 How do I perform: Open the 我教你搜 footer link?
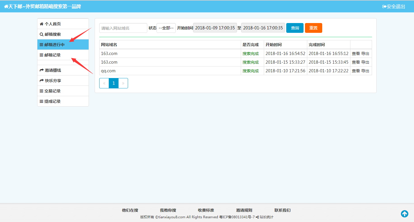[x=168, y=210]
